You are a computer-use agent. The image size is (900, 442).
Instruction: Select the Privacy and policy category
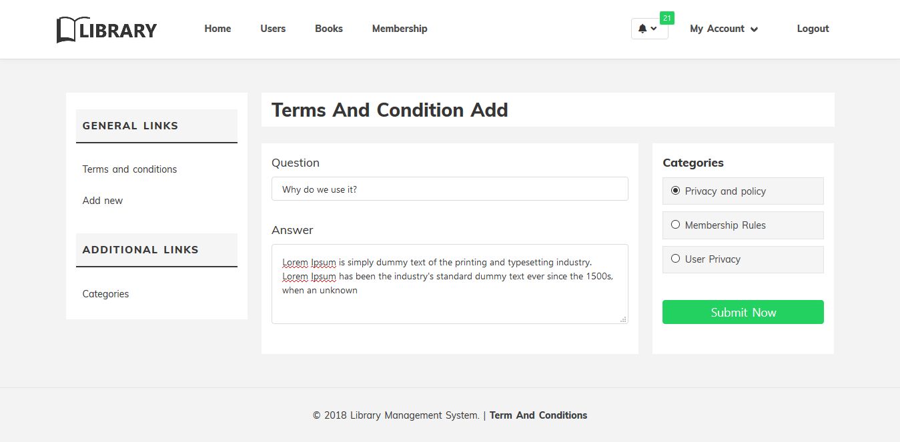coord(675,191)
